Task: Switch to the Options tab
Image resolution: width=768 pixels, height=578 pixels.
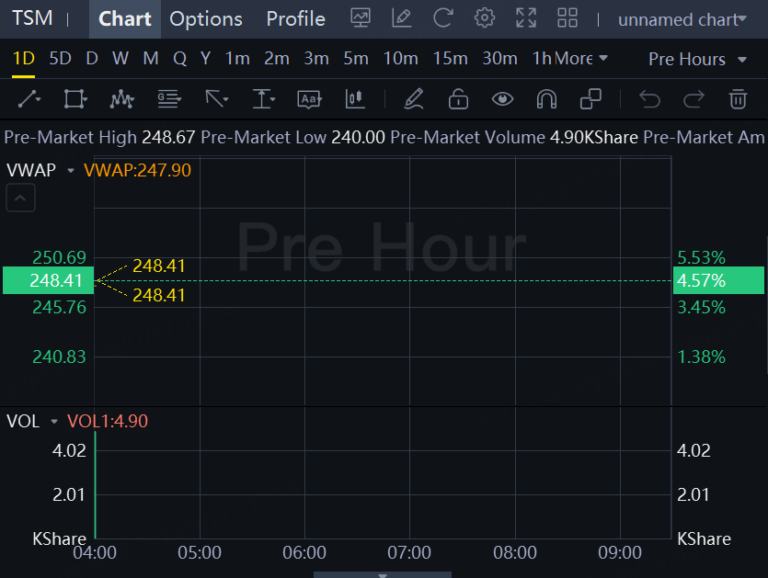Action: [206, 18]
